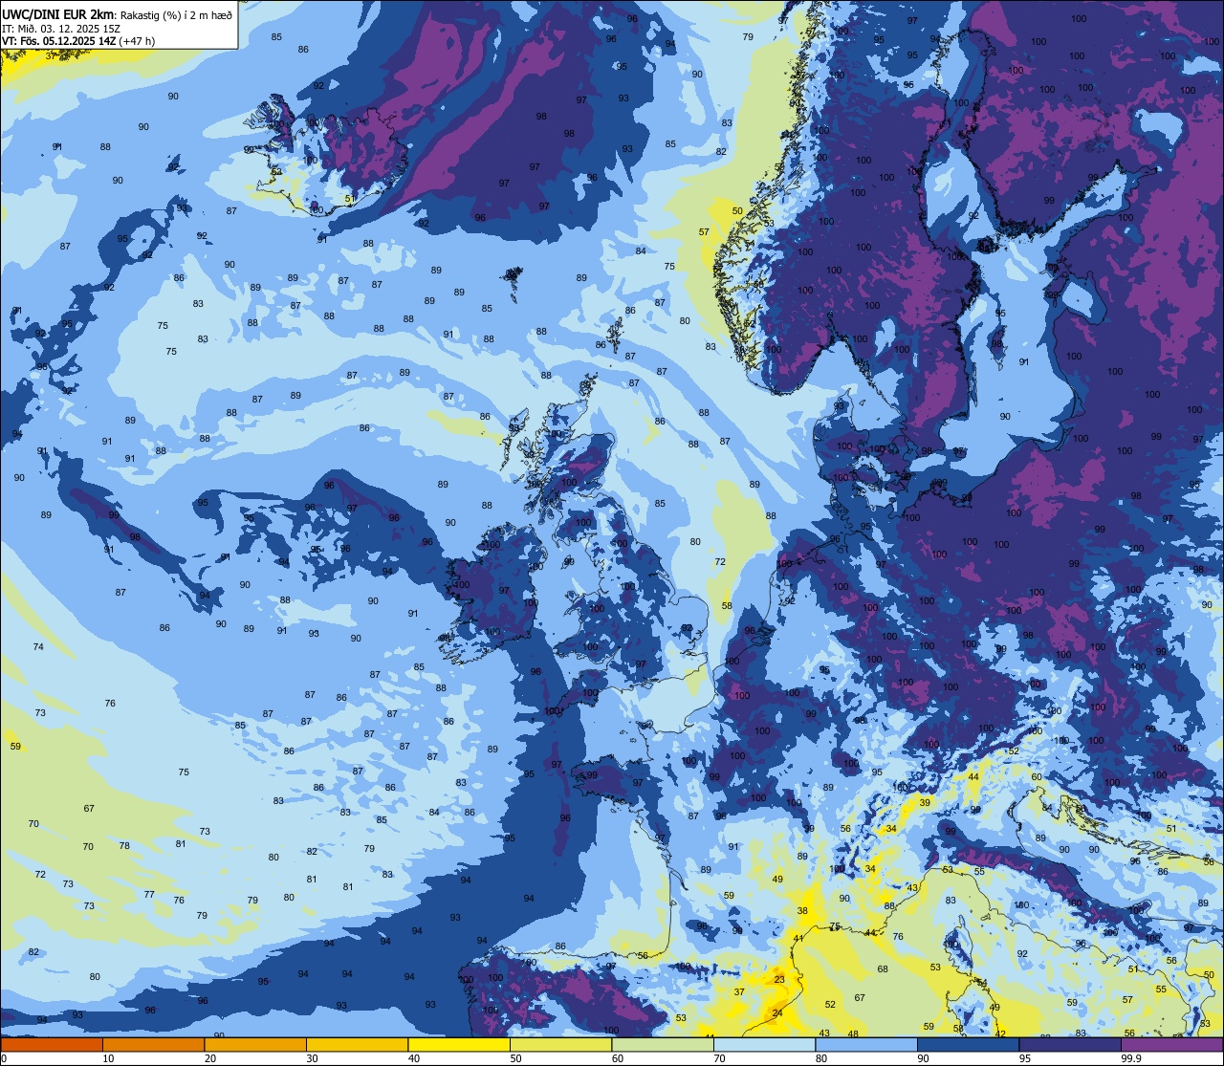Click the 60–70 pale green legend segment
Viewport: 1224px width, 1066px height.
[x=663, y=1044]
